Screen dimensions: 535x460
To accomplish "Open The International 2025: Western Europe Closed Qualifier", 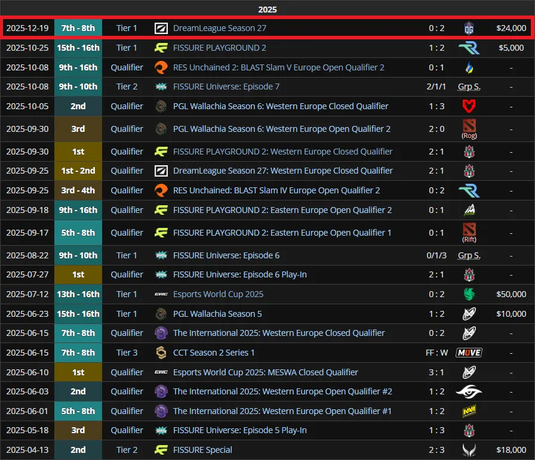I will (279, 333).
